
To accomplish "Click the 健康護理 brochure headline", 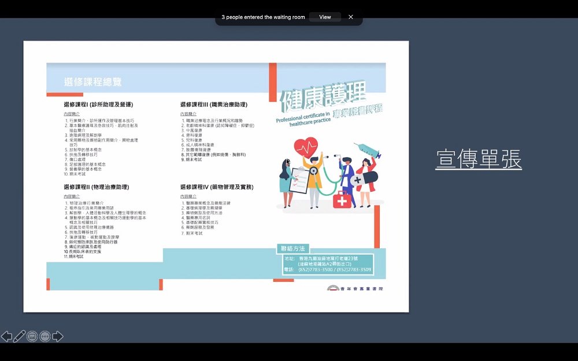I will (x=323, y=95).
